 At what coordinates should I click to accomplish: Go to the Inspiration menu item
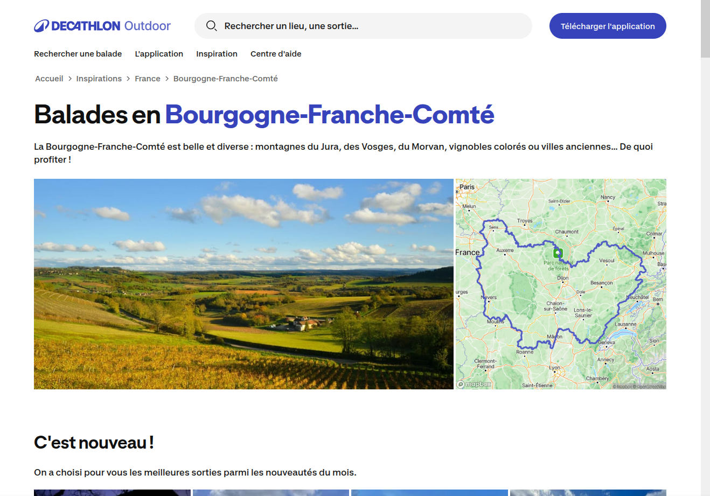[217, 54]
